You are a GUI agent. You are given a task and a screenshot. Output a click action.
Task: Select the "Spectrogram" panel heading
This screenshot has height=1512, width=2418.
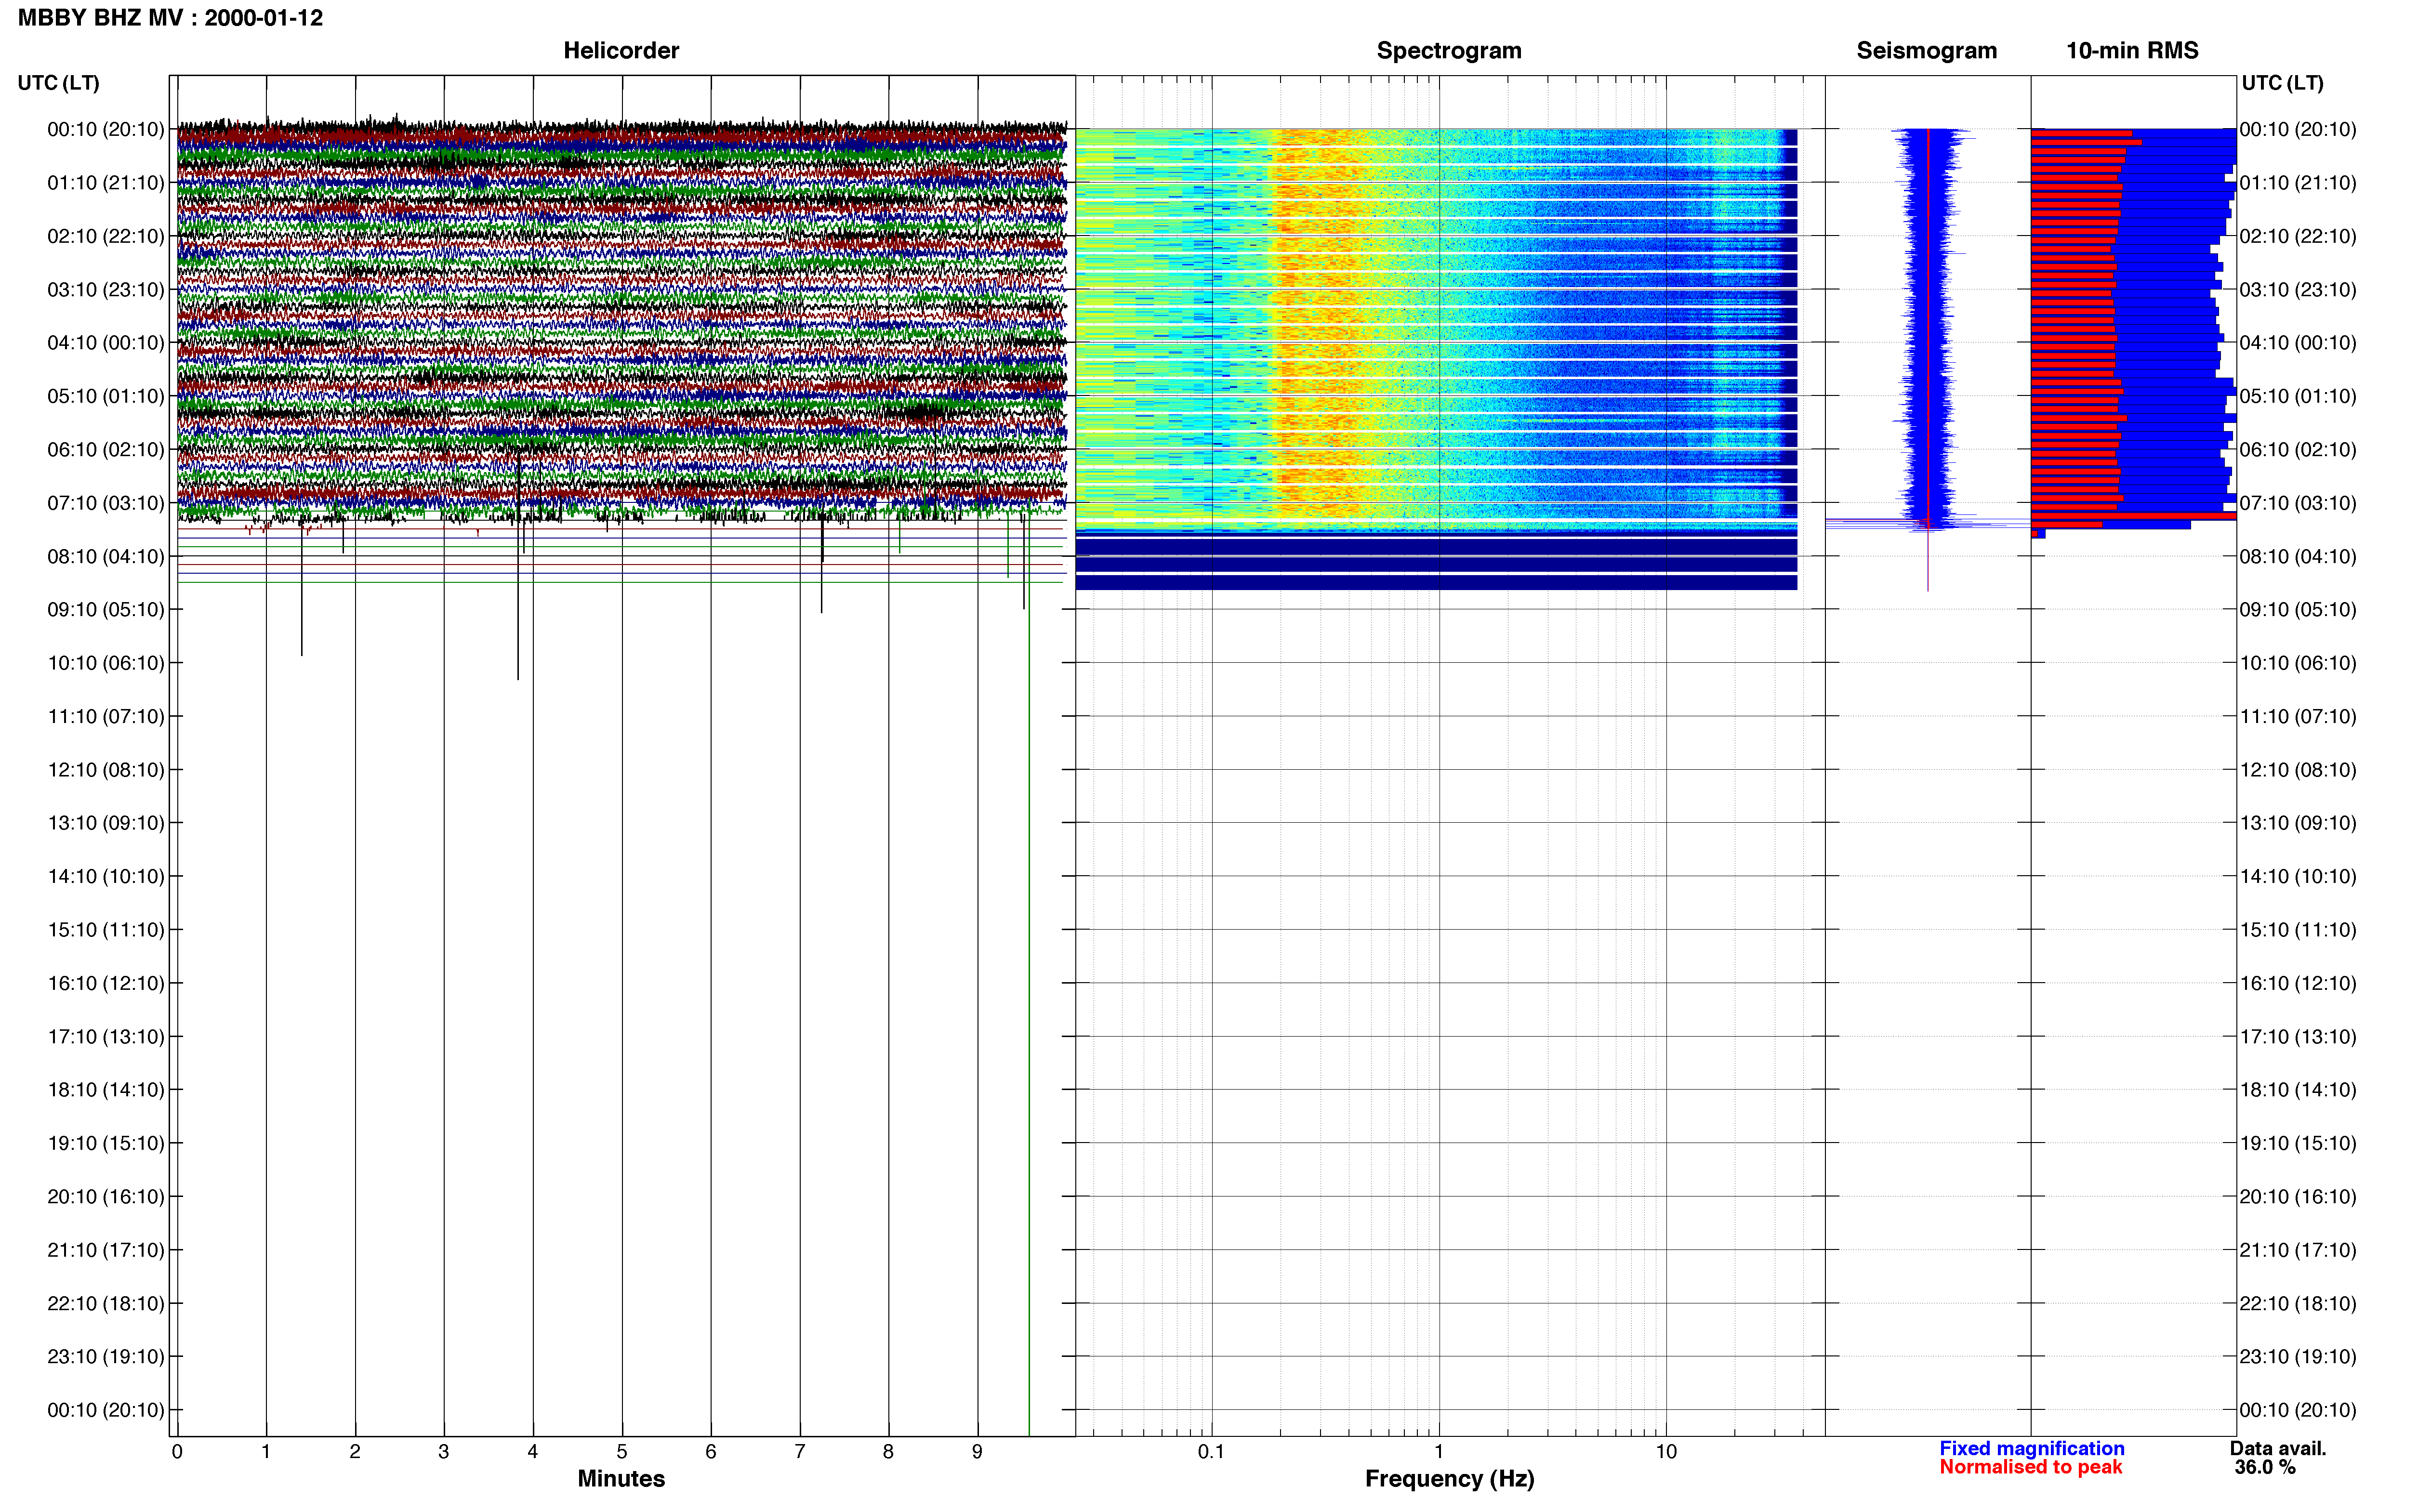tap(1449, 51)
